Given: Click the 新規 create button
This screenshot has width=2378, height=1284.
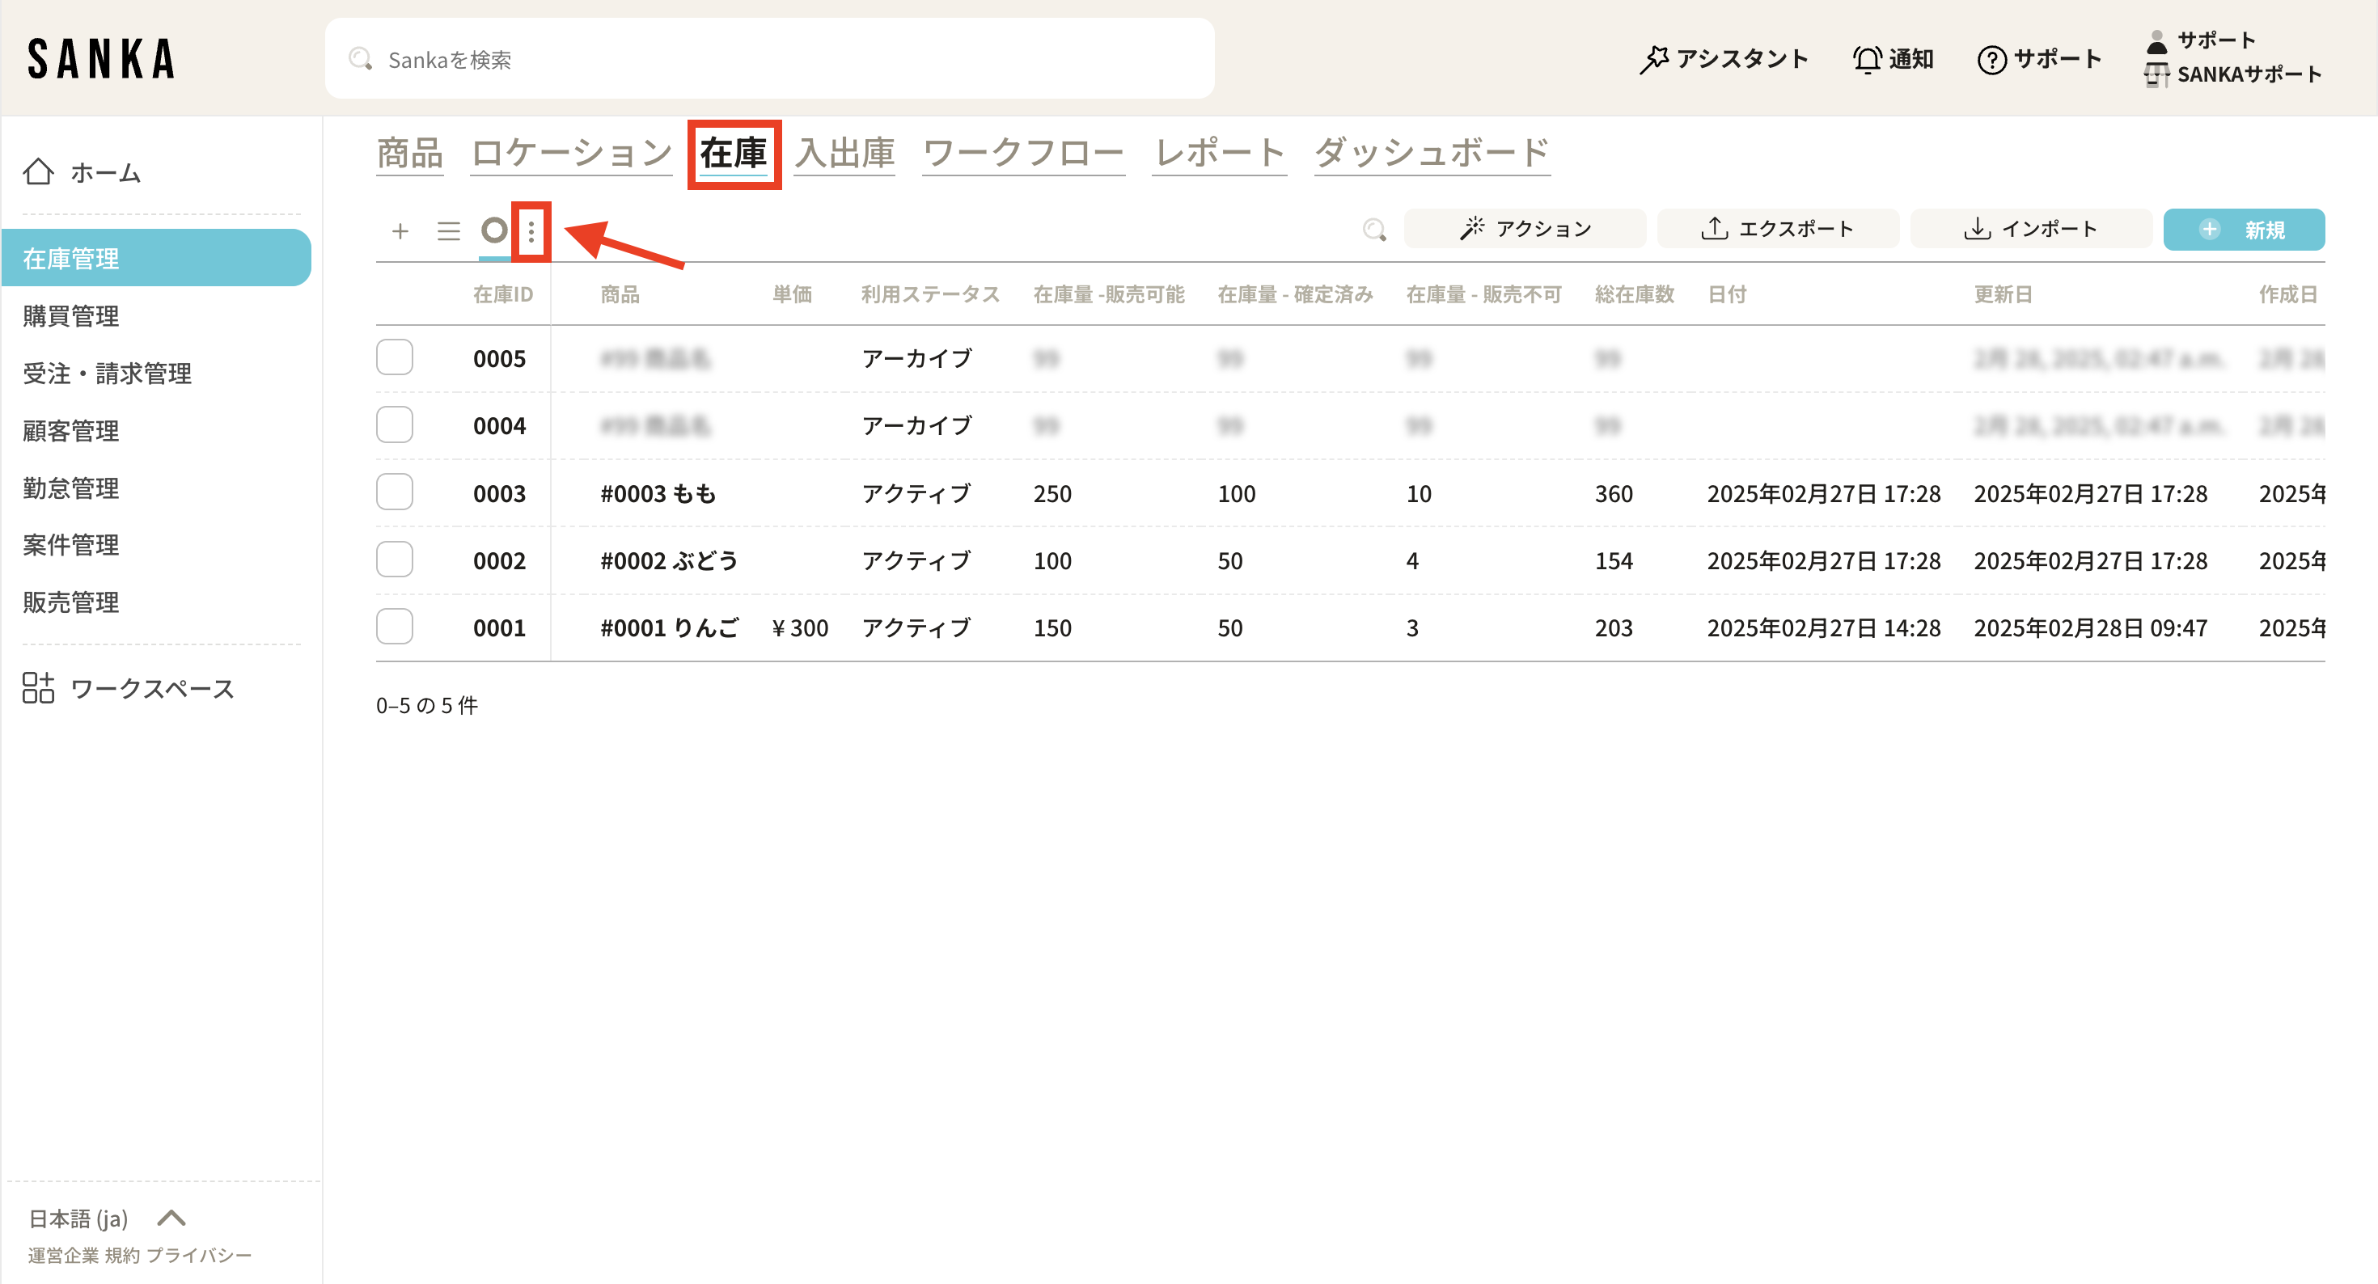Looking at the screenshot, I should pyautogui.click(x=2243, y=229).
